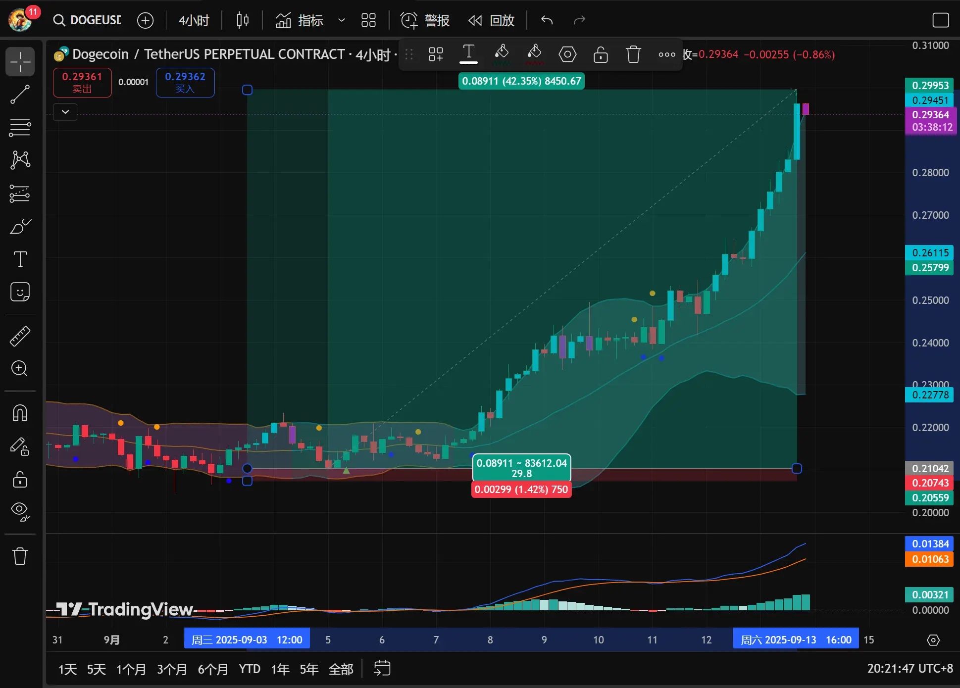This screenshot has height=688, width=960.
Task: Toggle stay in drawing mode
Action: coord(20,446)
